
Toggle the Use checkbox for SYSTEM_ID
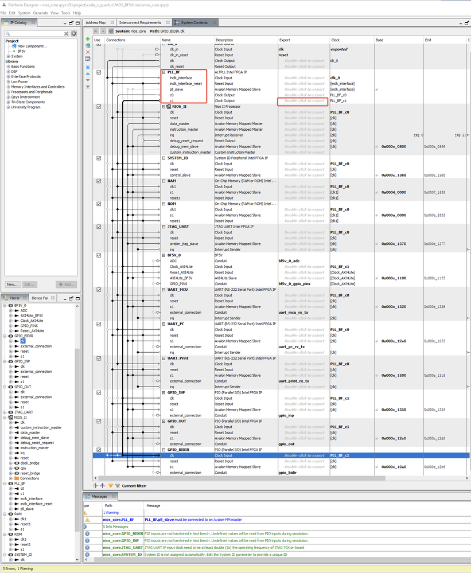pyautogui.click(x=99, y=158)
